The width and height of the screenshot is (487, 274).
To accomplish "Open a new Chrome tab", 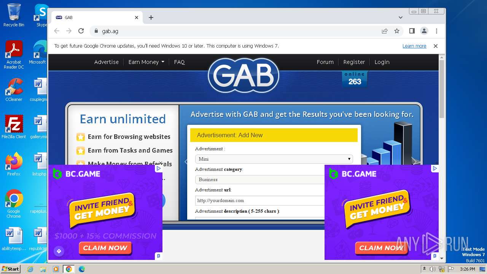I will (151, 18).
